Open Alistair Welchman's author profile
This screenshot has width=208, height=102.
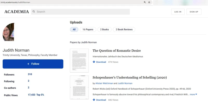point(104,83)
